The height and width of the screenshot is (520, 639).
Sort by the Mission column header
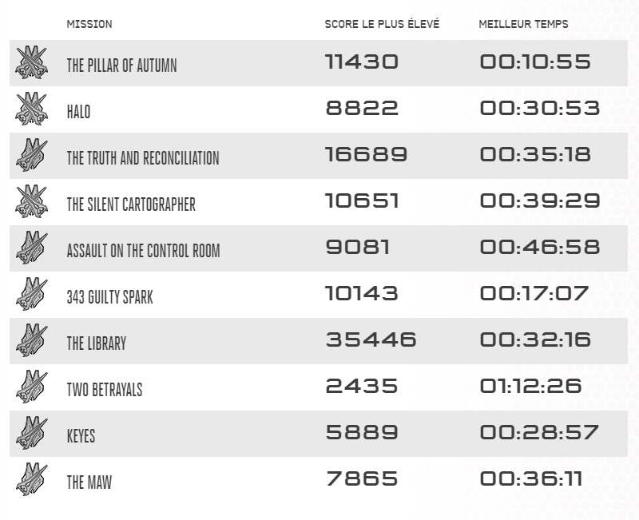[x=89, y=25]
